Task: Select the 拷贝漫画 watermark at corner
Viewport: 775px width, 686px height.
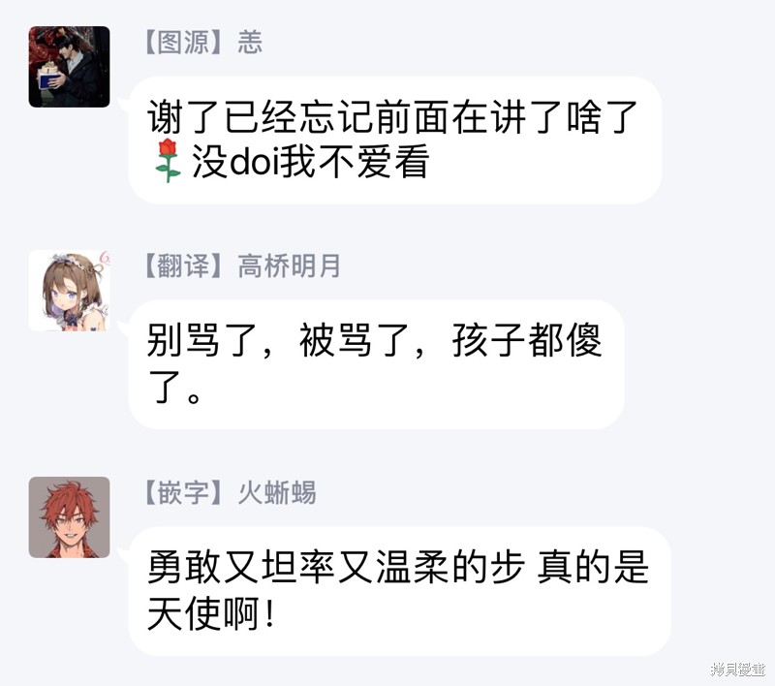Action: pos(738,670)
